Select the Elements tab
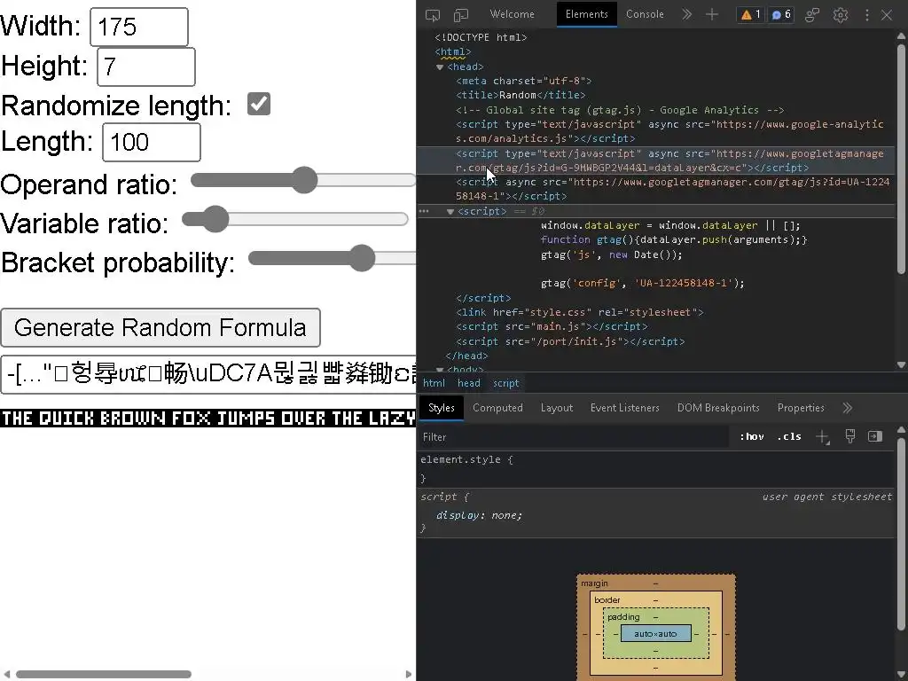 pyautogui.click(x=587, y=14)
